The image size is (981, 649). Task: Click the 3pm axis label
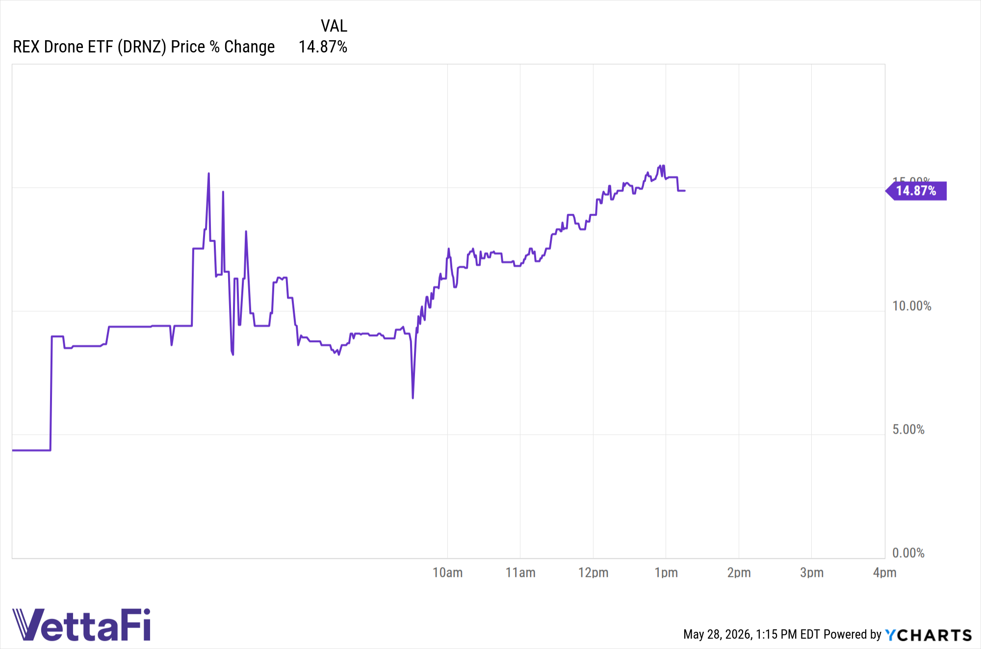tap(812, 573)
